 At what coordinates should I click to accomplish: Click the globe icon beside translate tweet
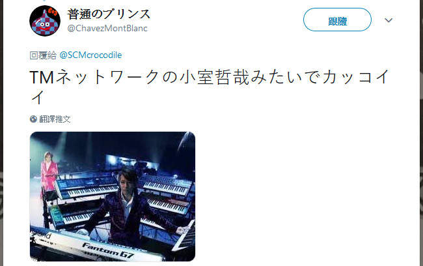(33, 119)
